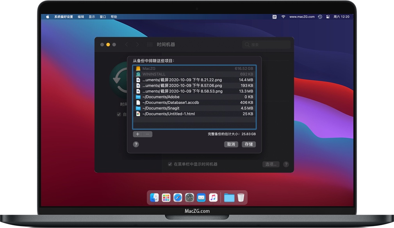
Task: Open Control Center from the menu bar
Action: 328,17
